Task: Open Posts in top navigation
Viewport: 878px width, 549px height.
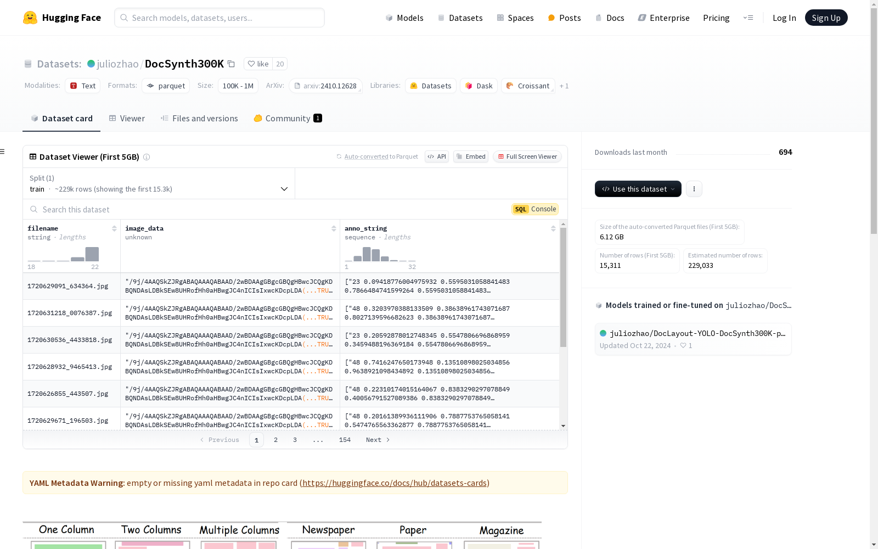Action: [x=564, y=18]
